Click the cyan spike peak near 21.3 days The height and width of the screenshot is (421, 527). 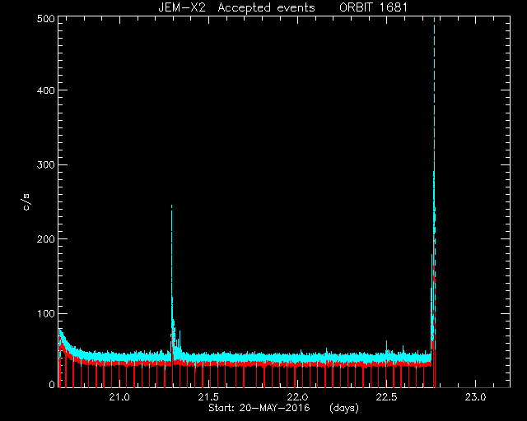pyautogui.click(x=172, y=206)
